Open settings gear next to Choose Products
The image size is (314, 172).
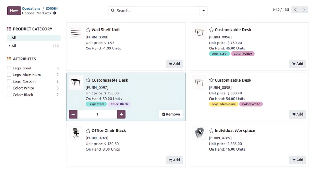click(55, 13)
